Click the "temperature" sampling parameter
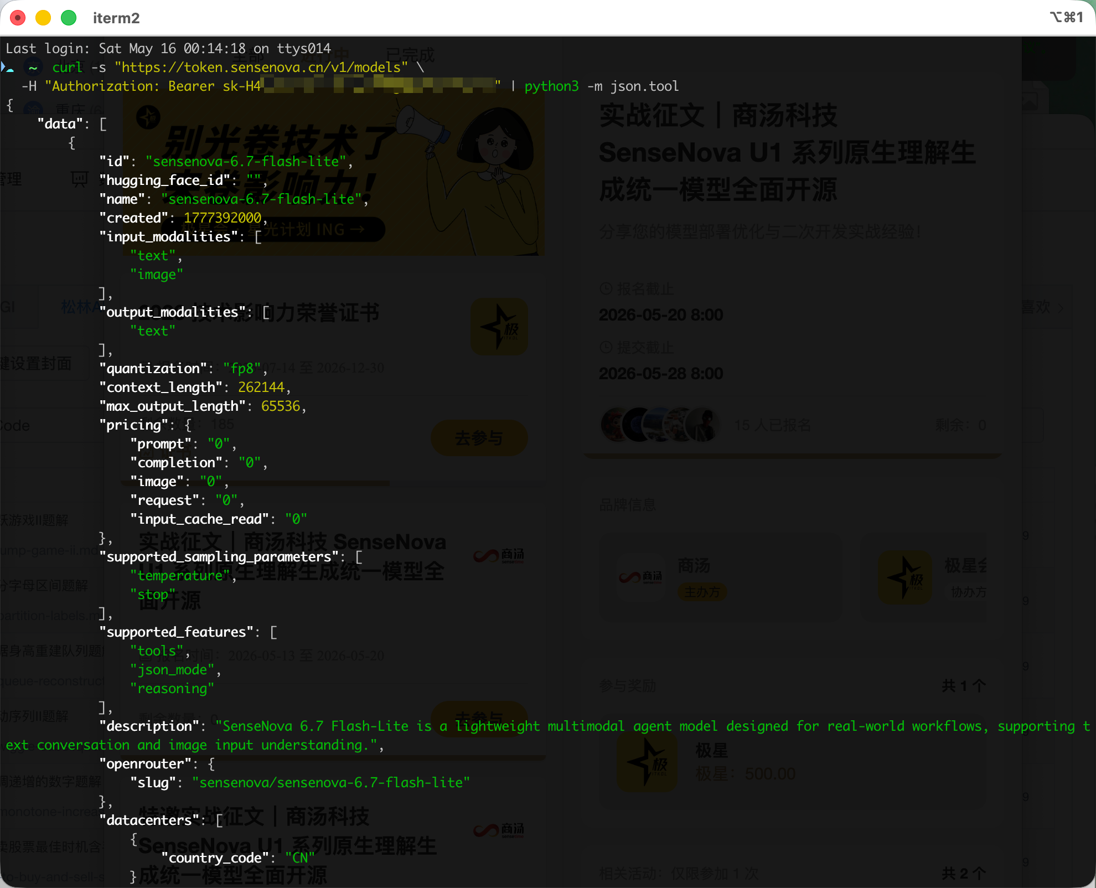The height and width of the screenshot is (888, 1096). (x=180, y=576)
